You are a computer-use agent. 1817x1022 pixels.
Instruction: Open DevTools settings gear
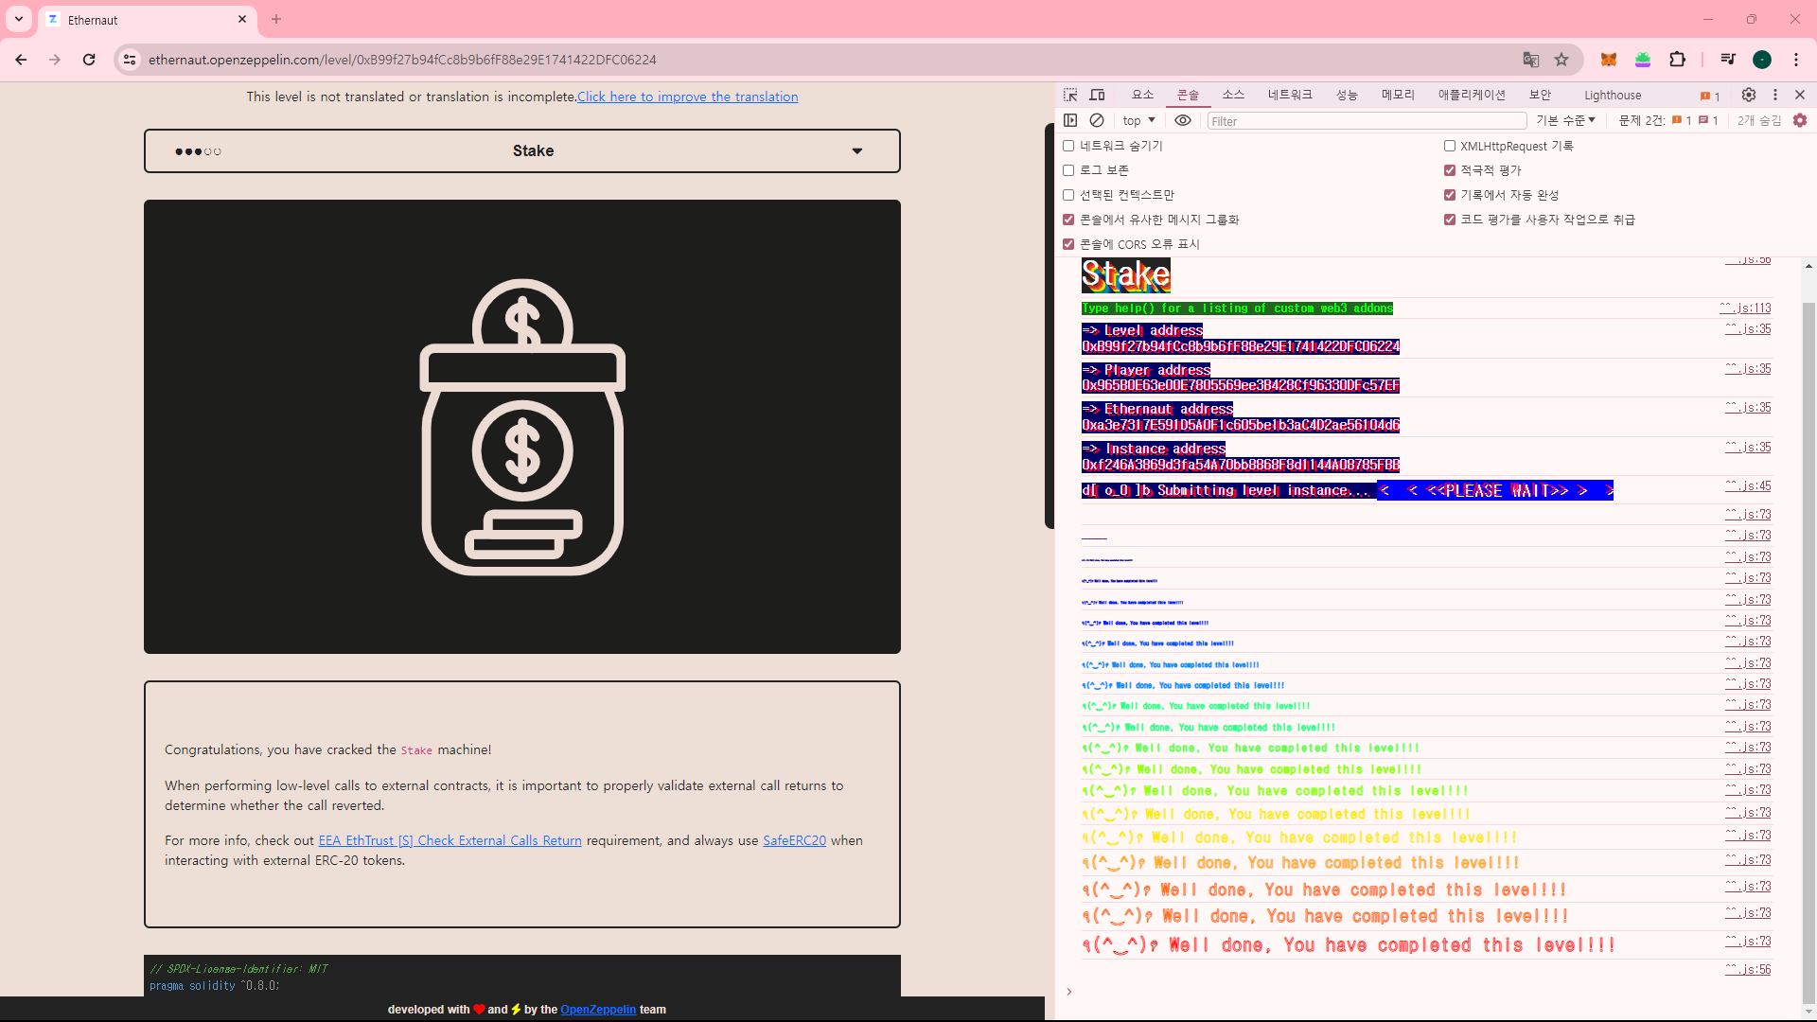(x=1749, y=95)
